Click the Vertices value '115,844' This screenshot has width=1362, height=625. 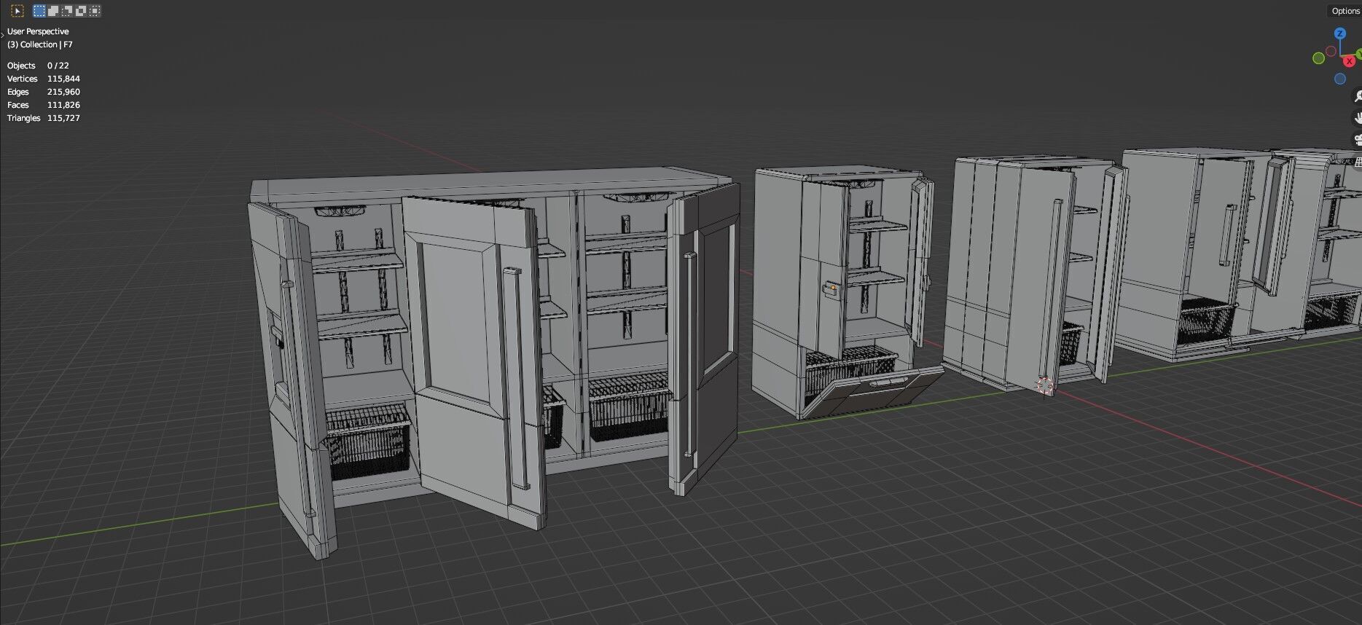pyautogui.click(x=63, y=79)
